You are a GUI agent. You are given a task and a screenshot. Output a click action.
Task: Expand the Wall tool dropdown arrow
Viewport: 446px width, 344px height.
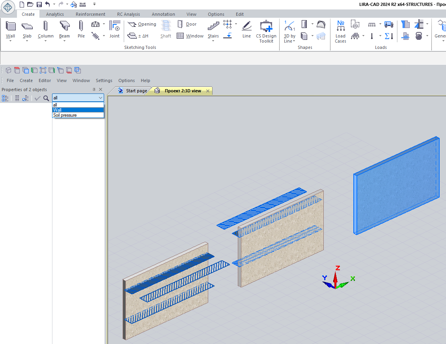pyautogui.click(x=10, y=41)
